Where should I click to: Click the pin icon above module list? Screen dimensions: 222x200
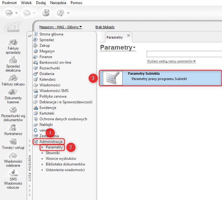point(29,35)
